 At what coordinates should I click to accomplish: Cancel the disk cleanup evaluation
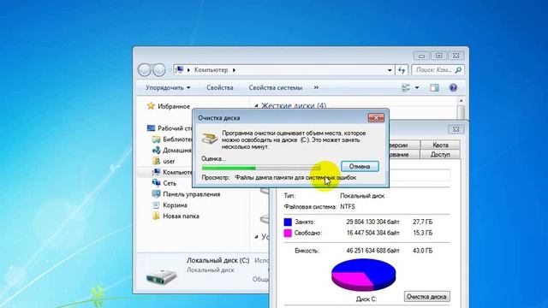360,166
